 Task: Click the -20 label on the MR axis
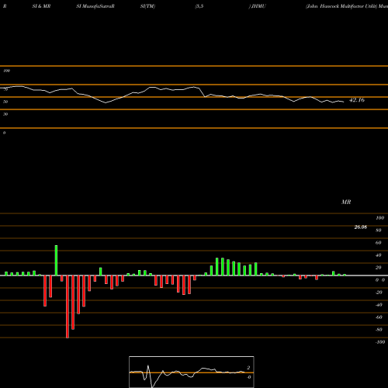coord(379,293)
